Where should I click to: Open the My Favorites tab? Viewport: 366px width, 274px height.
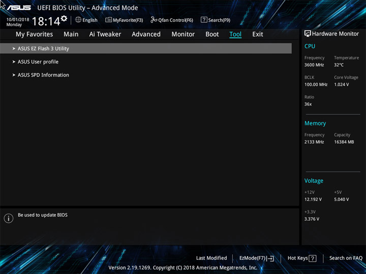35,35
